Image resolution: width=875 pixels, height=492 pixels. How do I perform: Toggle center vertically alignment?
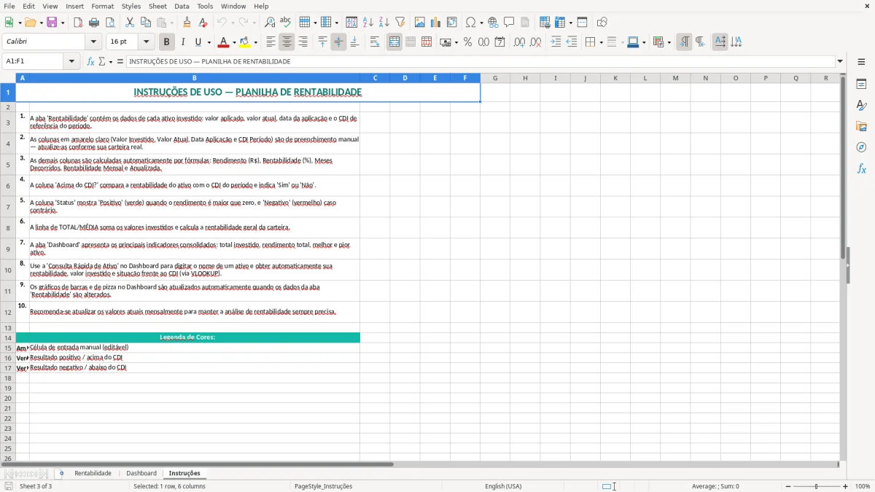pos(338,42)
